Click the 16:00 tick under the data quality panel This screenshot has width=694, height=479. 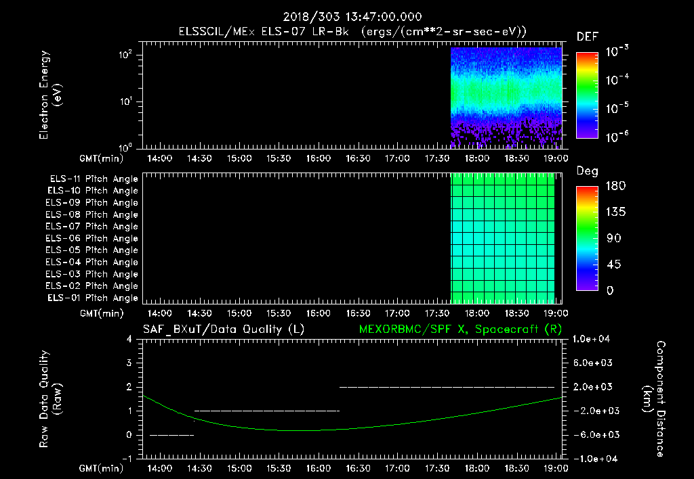[x=319, y=468]
